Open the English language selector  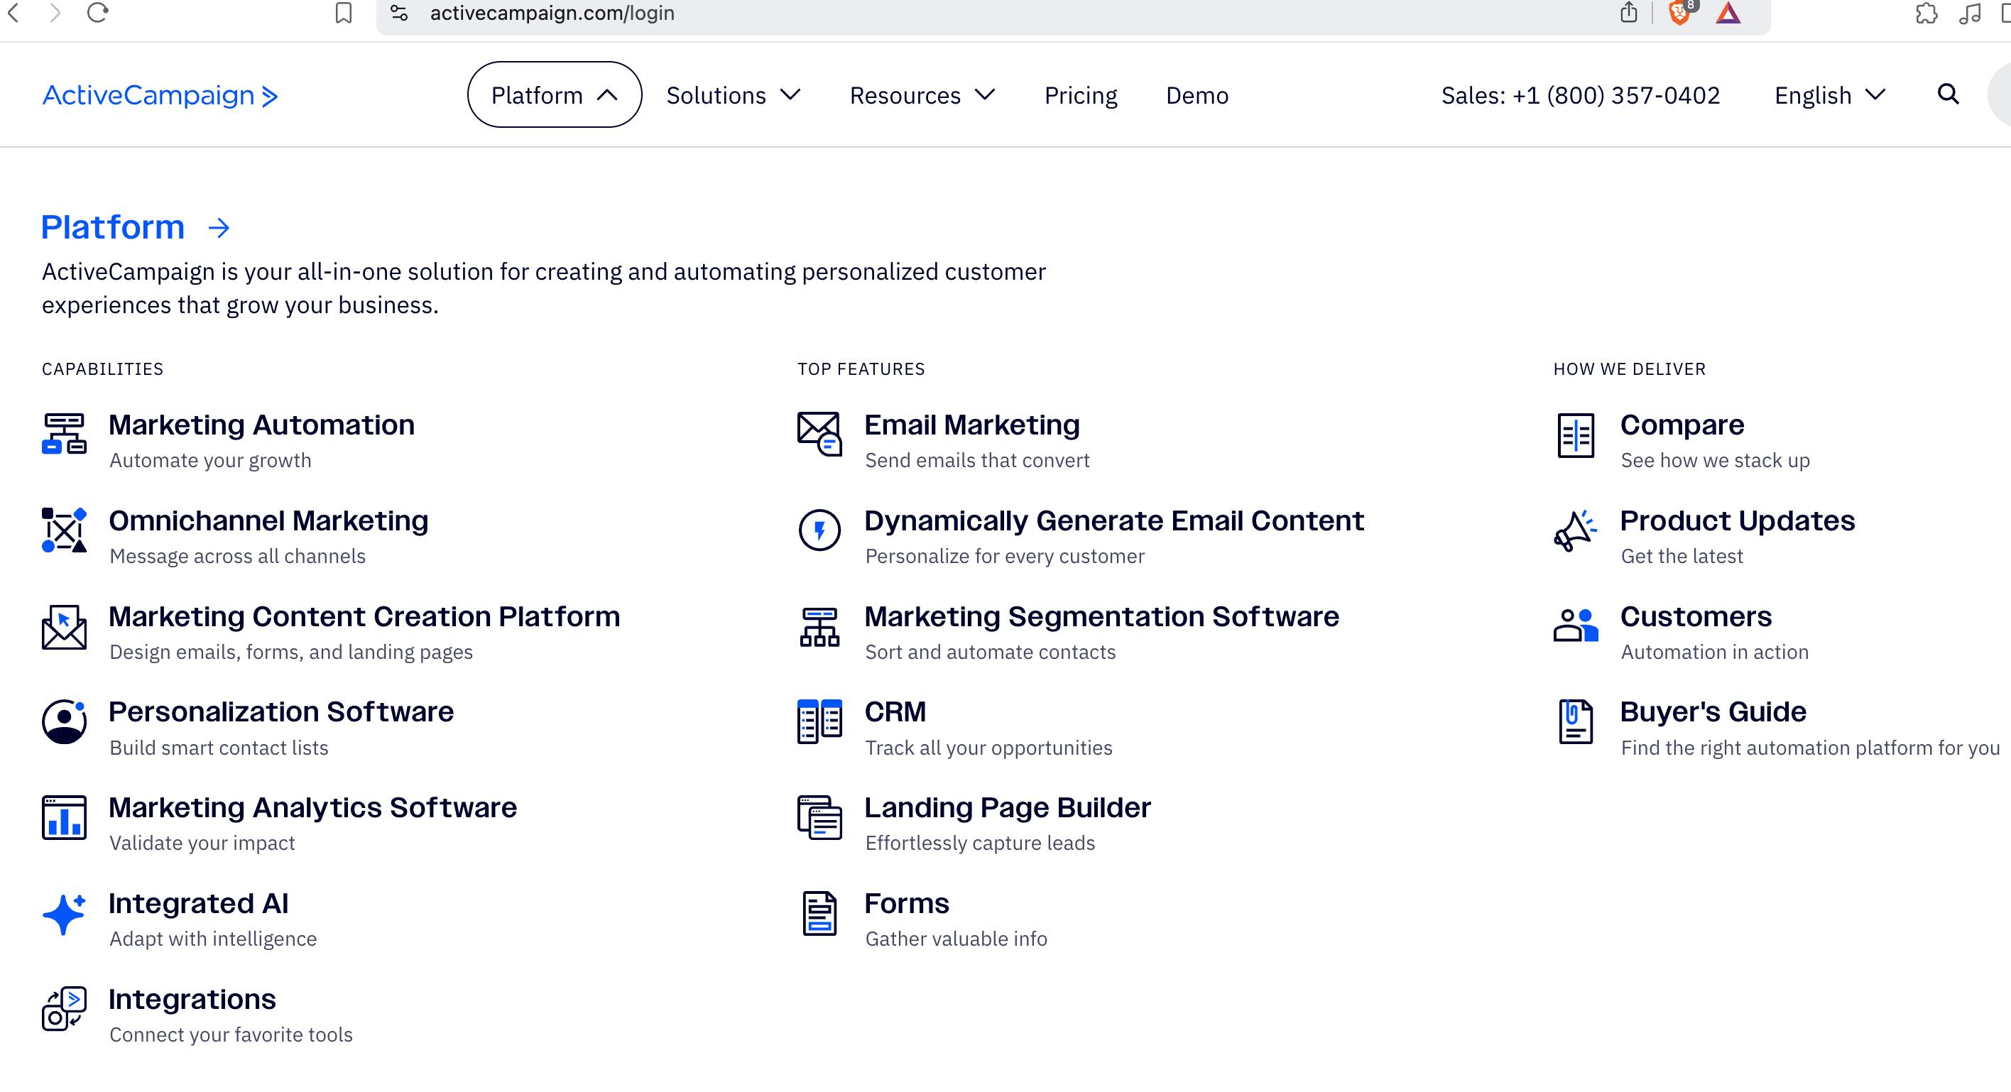point(1829,94)
